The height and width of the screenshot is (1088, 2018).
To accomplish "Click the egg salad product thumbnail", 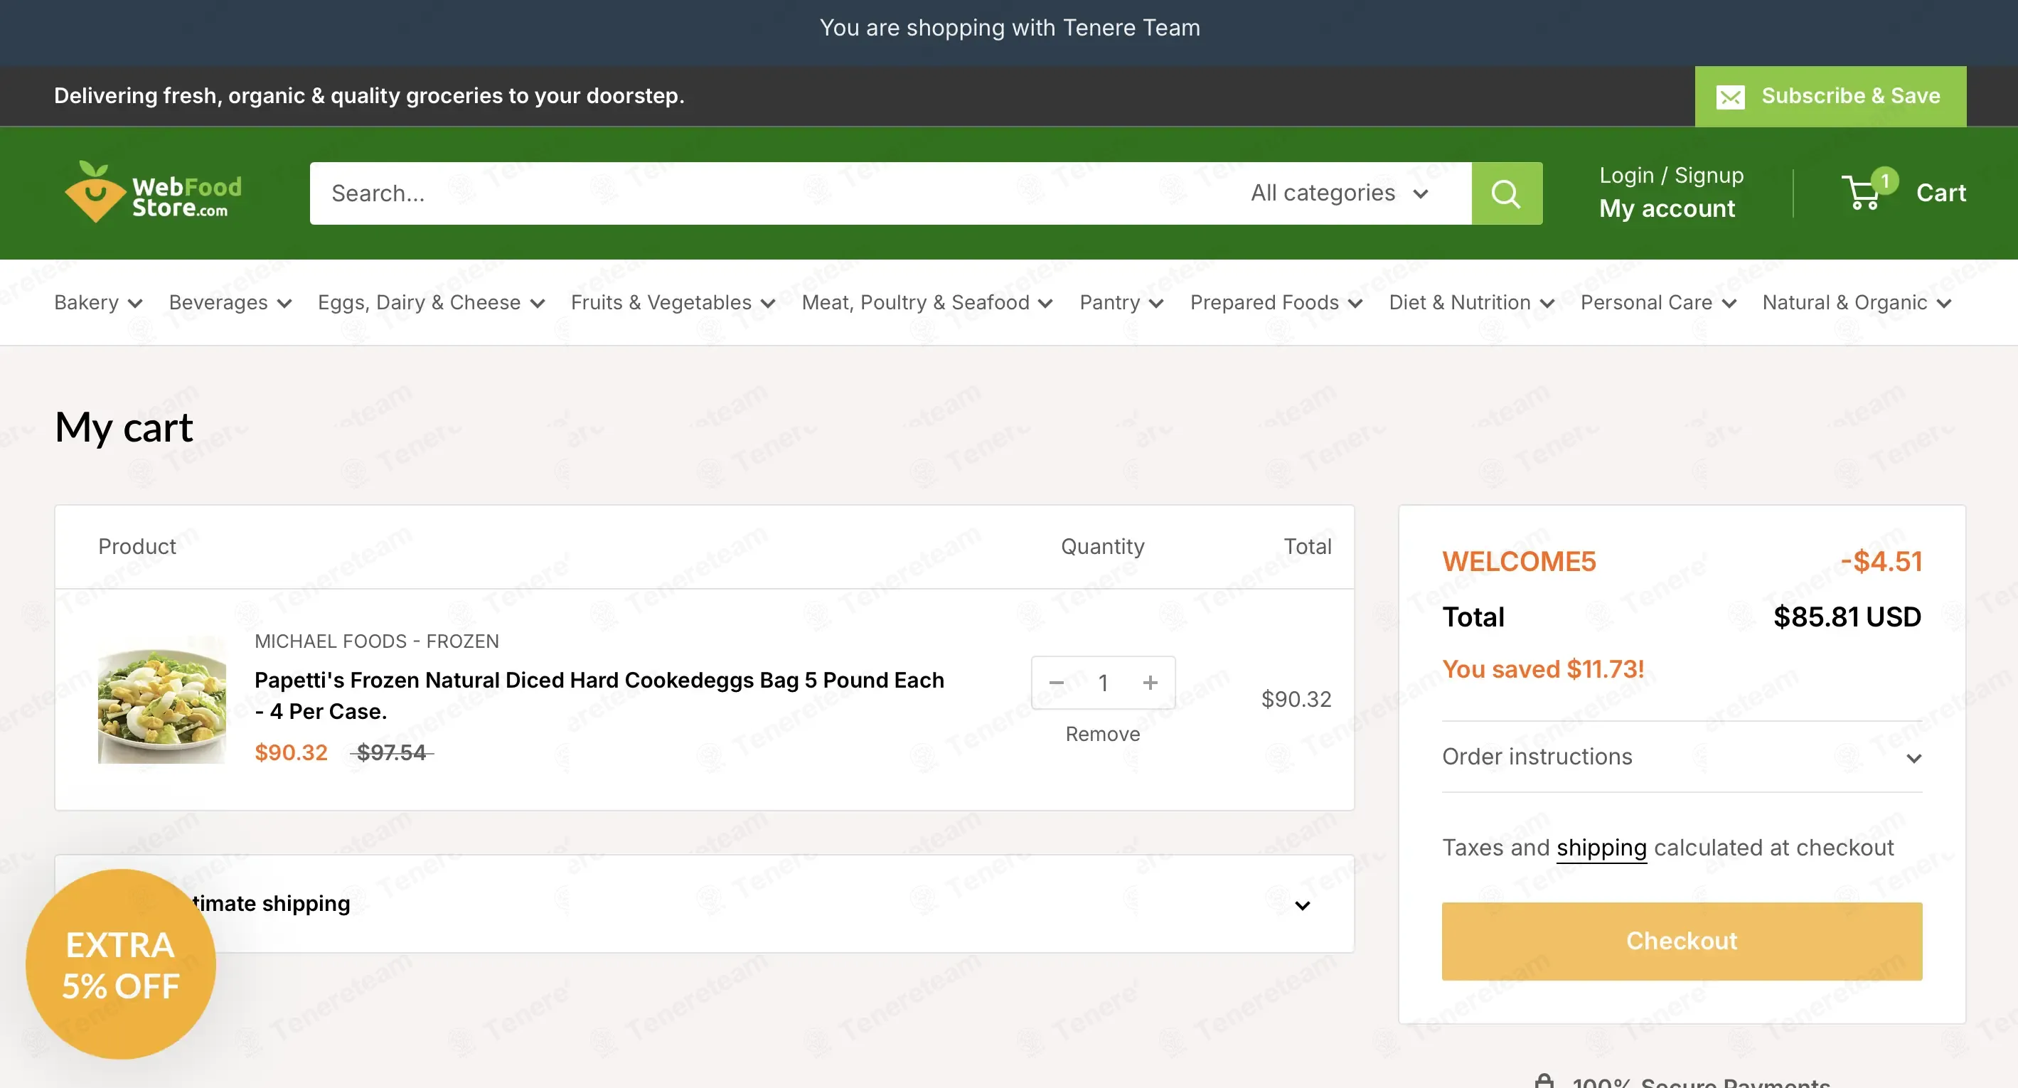I will [162, 700].
